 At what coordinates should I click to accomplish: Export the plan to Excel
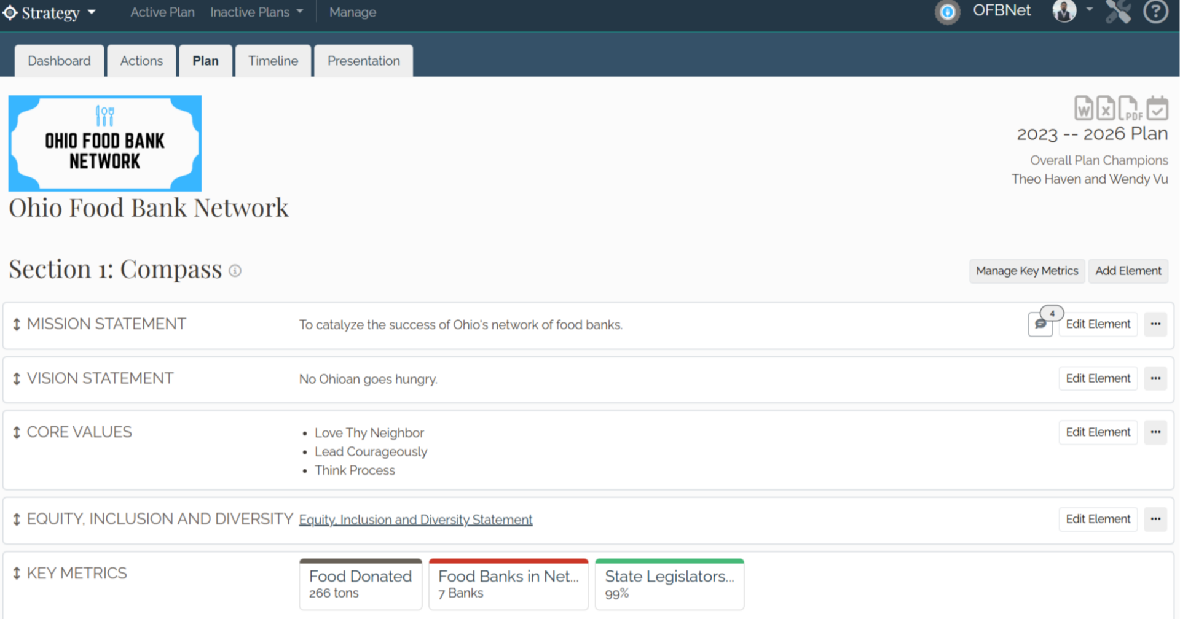1106,109
